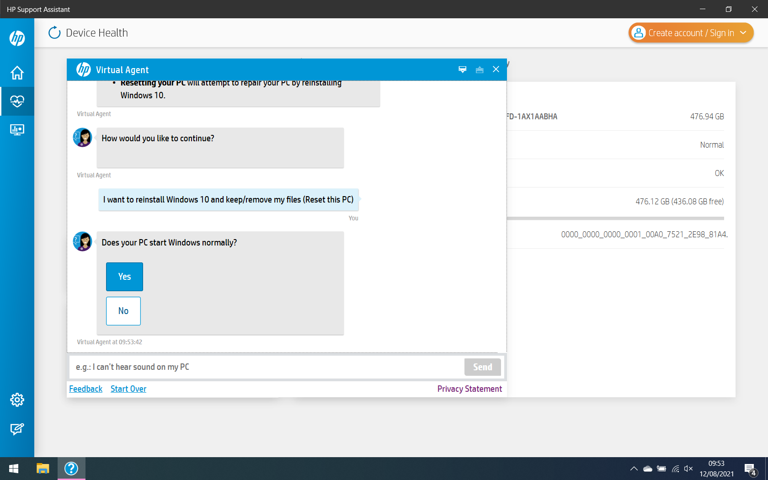This screenshot has width=768, height=480.
Task: Open Settings gear in sidebar
Action: coord(17,400)
